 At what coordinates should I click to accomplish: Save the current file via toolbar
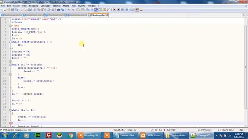[x=12, y=10]
